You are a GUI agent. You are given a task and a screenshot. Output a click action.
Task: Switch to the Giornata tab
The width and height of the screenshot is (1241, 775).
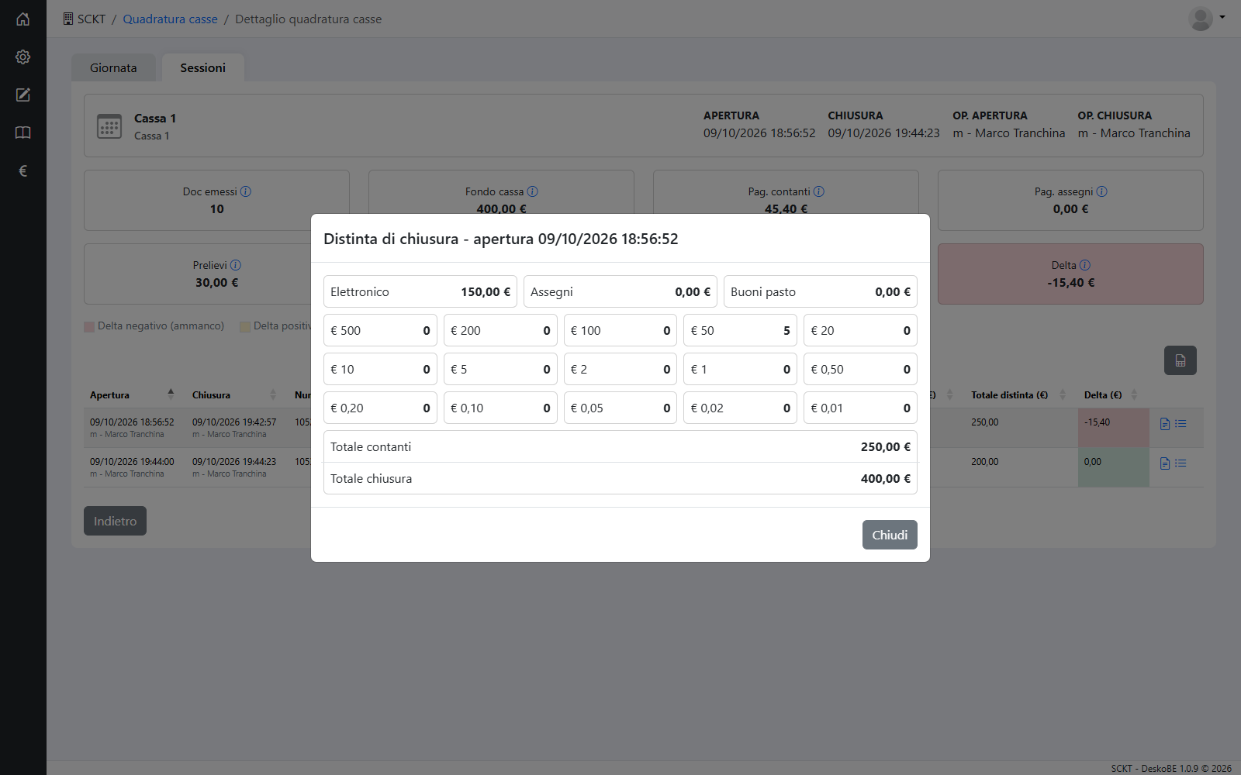[x=113, y=67]
